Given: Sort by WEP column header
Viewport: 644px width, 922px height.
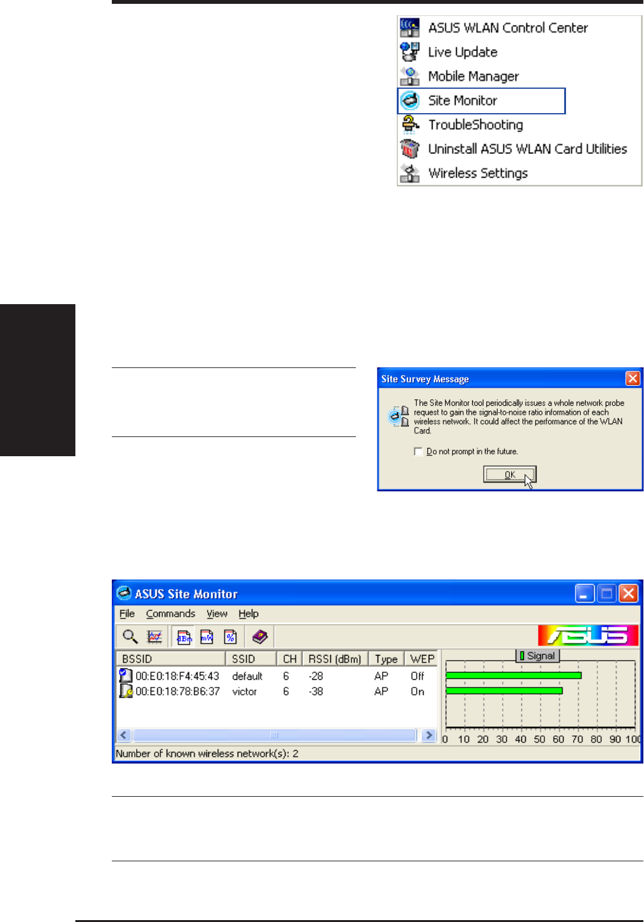Looking at the screenshot, I should pos(421,659).
